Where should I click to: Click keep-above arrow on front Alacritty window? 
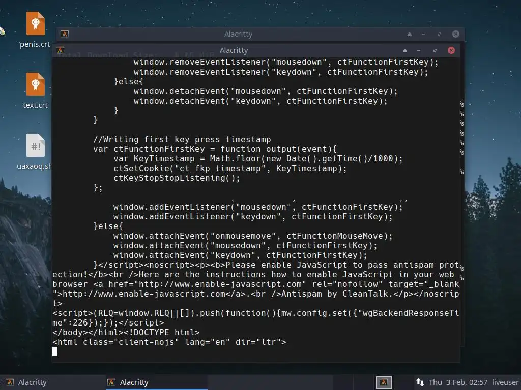(404, 50)
